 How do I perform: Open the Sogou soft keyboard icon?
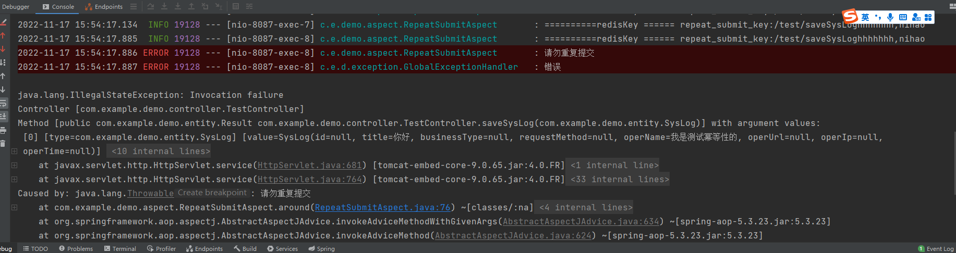tap(903, 17)
